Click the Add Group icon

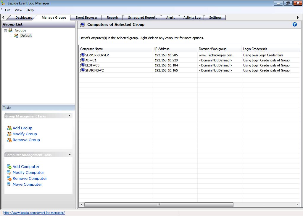(x=9, y=128)
